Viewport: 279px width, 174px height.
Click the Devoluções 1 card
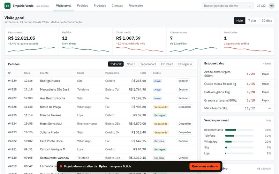tap(247, 41)
